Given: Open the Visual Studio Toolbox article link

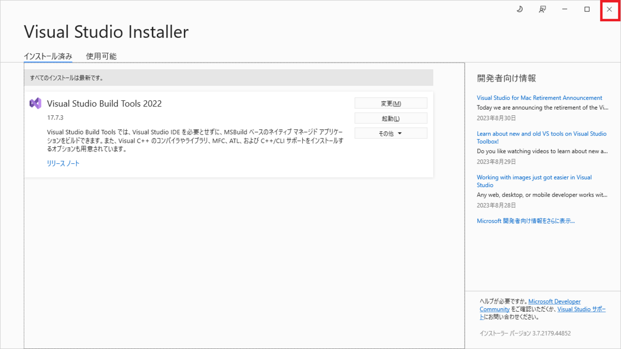Looking at the screenshot, I should (x=542, y=137).
